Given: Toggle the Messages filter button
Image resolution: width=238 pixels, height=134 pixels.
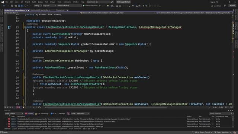Looking at the screenshot, I should (x=58, y=114).
